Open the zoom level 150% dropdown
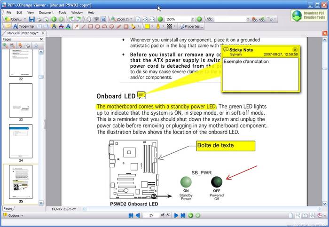 (192, 19)
